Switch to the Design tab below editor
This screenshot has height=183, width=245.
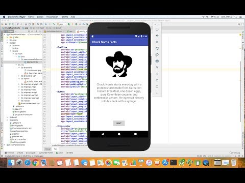(48, 149)
